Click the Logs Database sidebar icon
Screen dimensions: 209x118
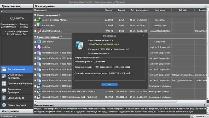pos(4,98)
